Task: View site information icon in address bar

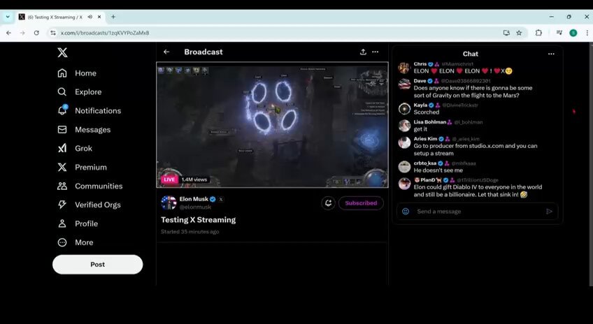Action: (53, 33)
